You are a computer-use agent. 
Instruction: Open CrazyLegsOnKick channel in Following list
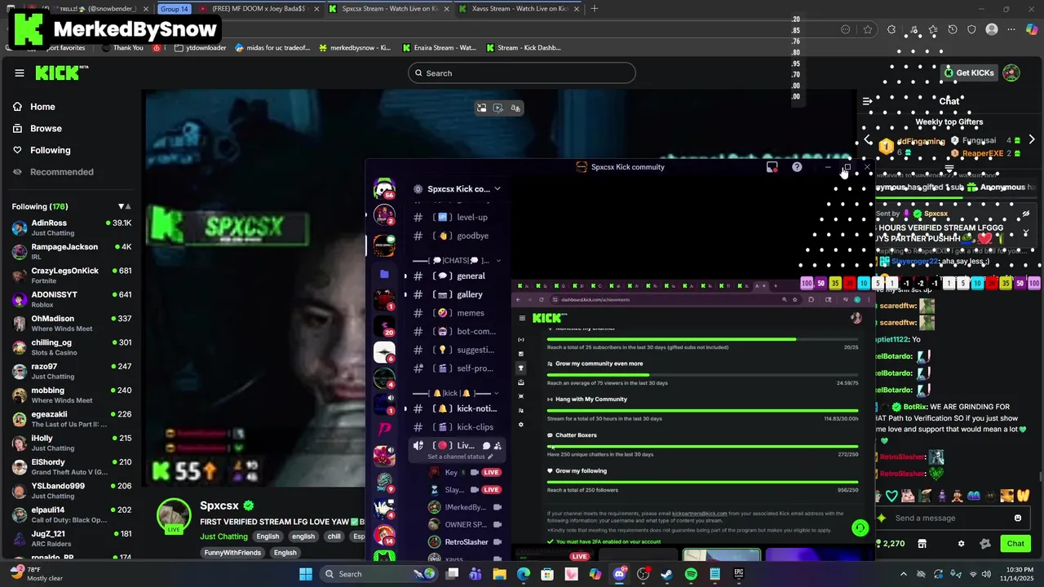click(x=72, y=275)
